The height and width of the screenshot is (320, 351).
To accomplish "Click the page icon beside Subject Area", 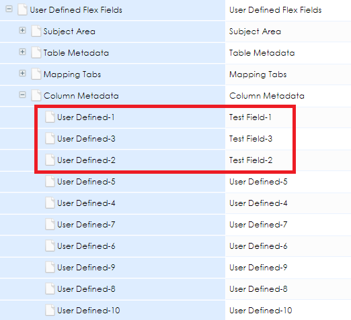I will point(36,31).
